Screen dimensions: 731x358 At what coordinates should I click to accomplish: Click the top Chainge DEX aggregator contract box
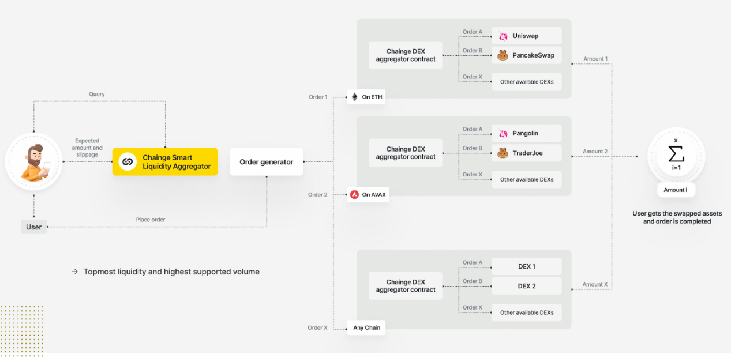click(406, 55)
